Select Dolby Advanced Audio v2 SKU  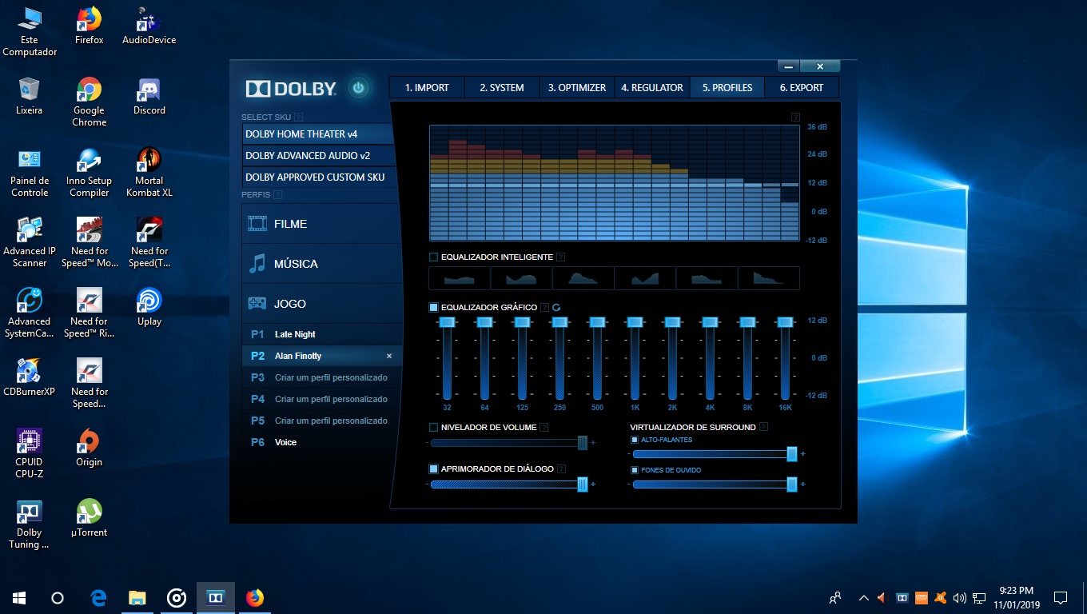coord(318,156)
